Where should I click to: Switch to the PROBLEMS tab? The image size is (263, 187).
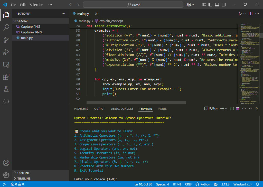pyautogui.click(x=81, y=109)
